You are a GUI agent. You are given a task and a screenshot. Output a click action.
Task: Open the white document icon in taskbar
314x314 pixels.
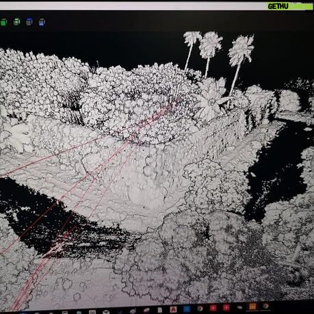(160, 310)
